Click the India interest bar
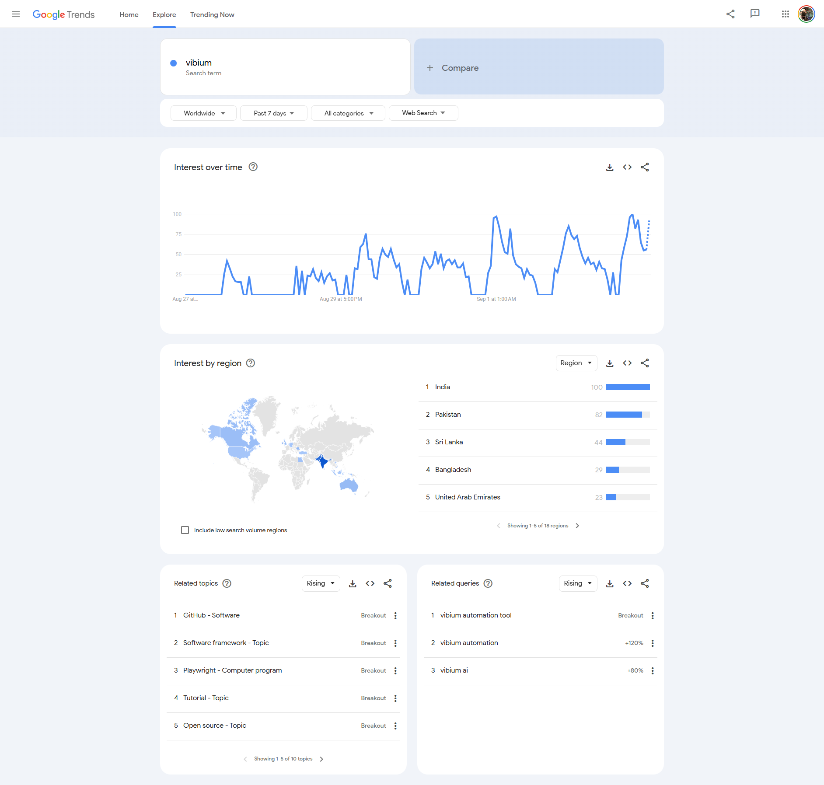This screenshot has height=785, width=824. [628, 387]
